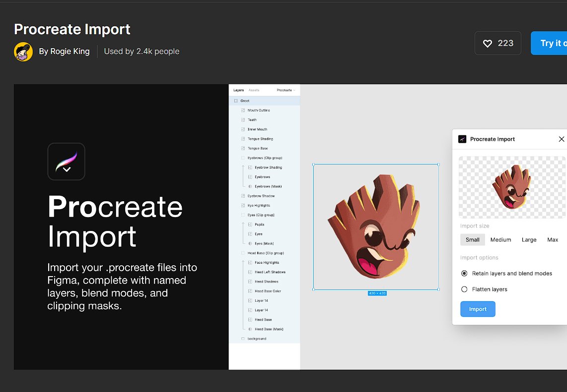
Task: Select the background layer name
Action: (257, 338)
